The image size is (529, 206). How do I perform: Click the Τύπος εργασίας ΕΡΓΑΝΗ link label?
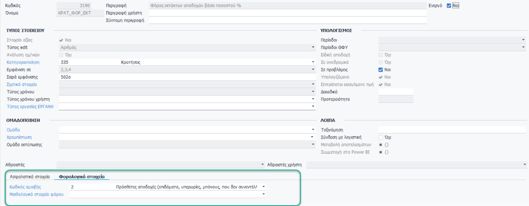(30, 107)
